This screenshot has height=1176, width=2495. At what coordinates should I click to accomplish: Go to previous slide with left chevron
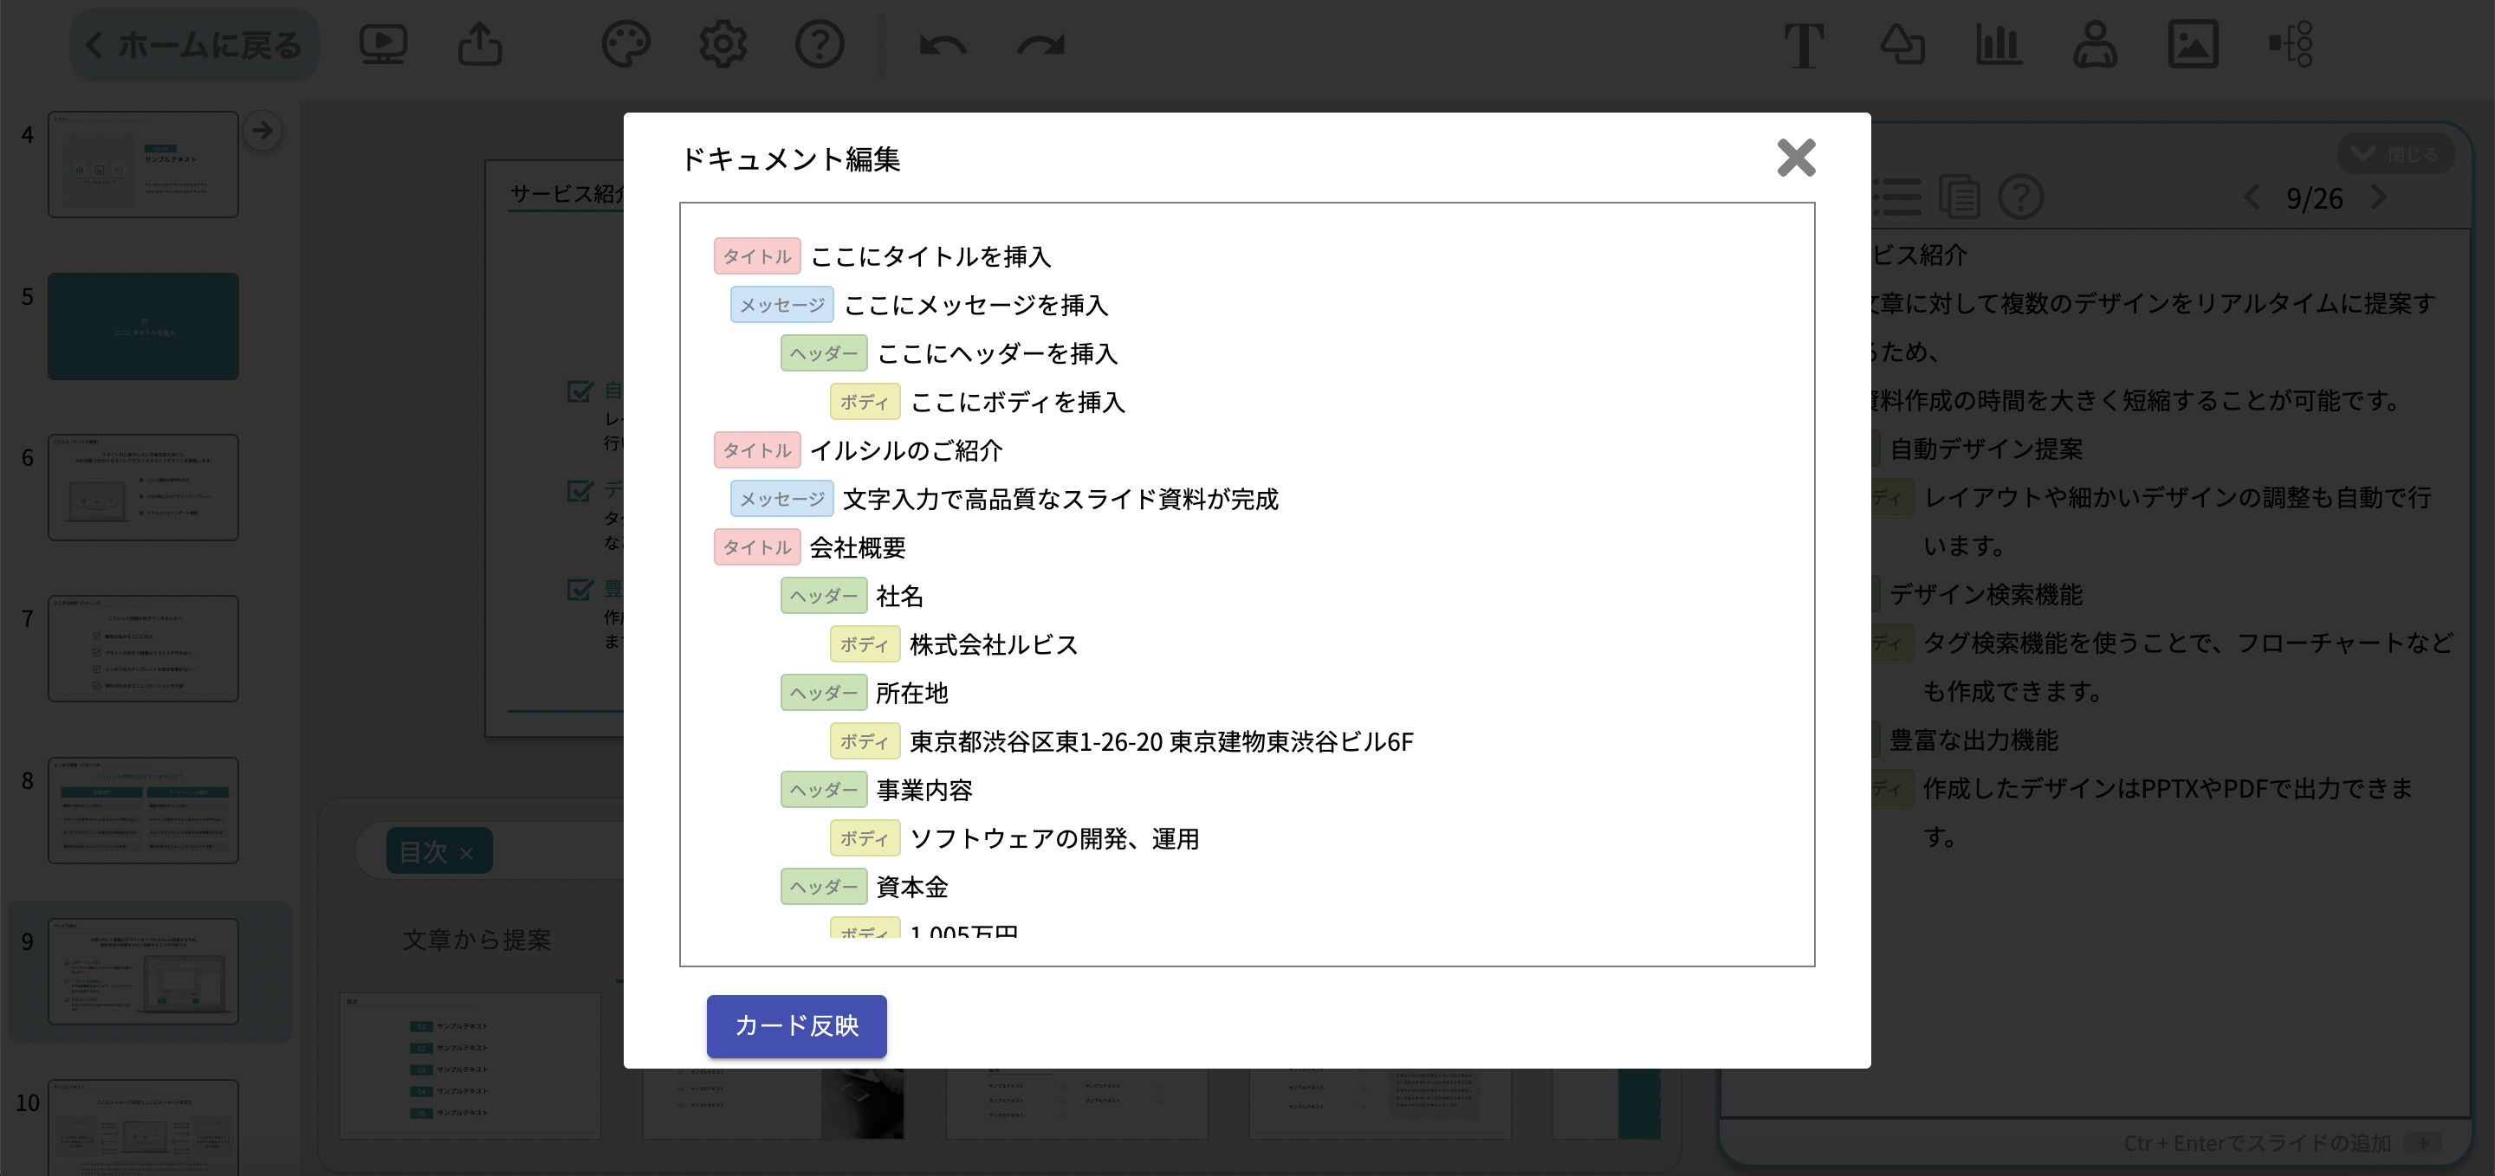click(2252, 198)
